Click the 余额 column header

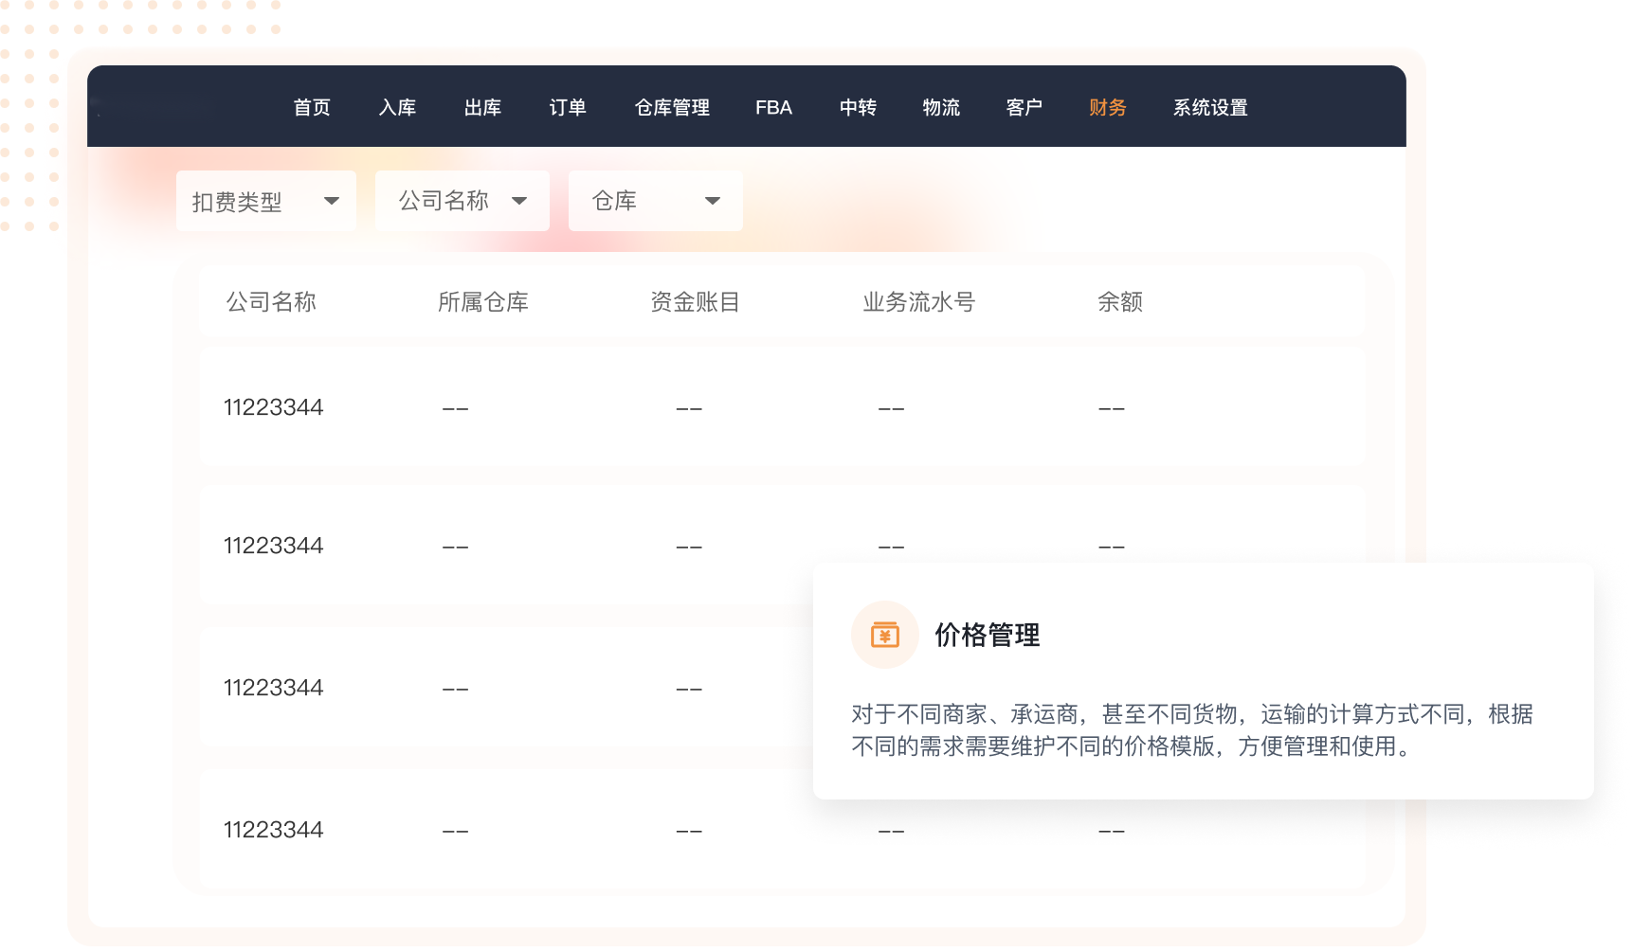point(1119,302)
